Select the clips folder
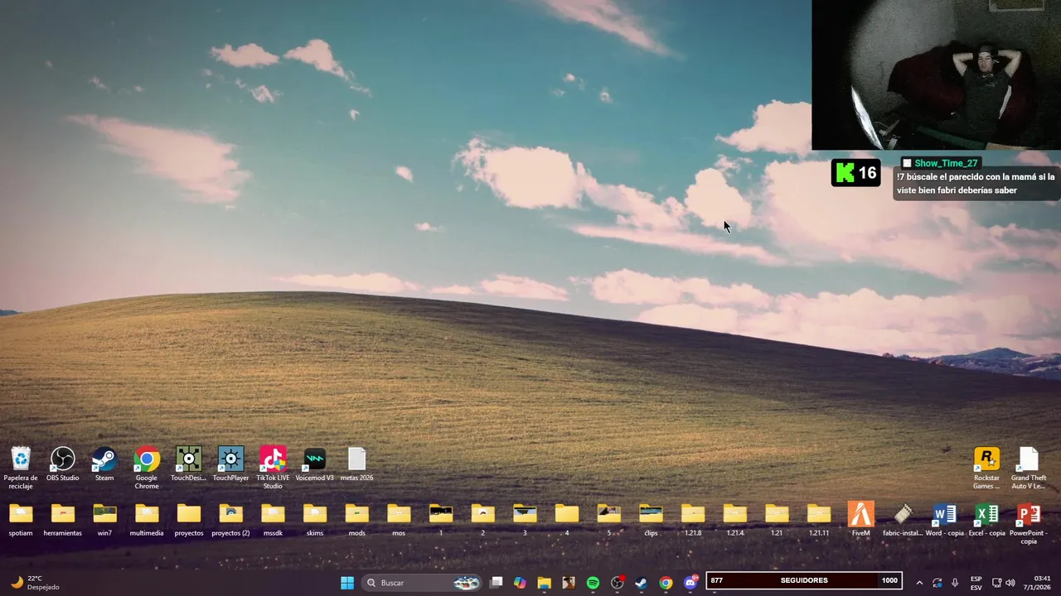The width and height of the screenshot is (1061, 596). tap(651, 521)
